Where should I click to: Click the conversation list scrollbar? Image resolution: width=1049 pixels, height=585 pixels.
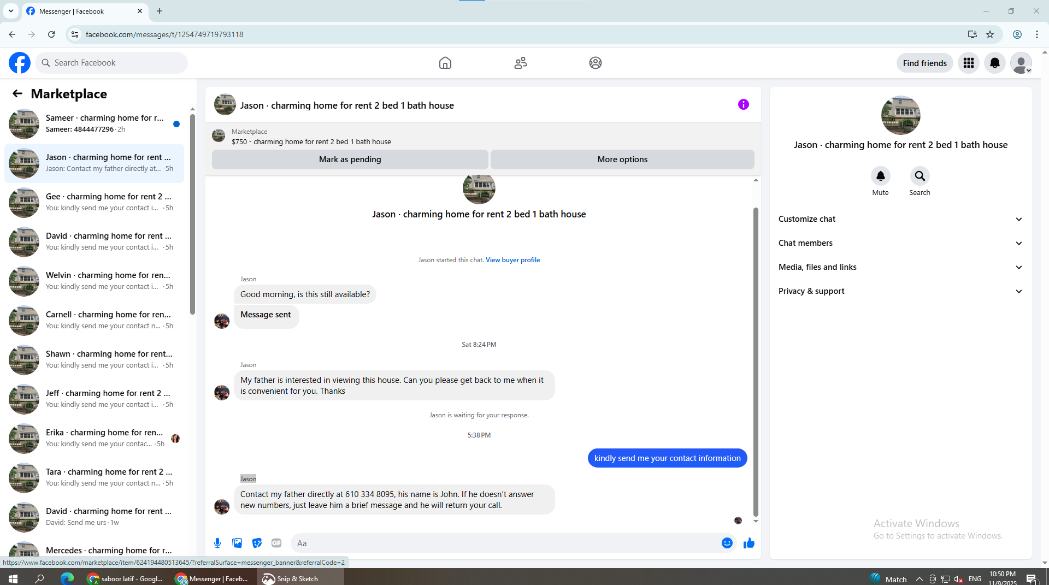tap(192, 213)
